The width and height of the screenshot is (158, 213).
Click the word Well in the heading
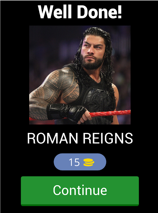click(x=55, y=12)
